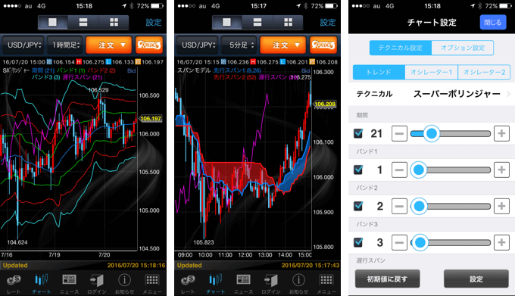The height and width of the screenshot is (296, 515).
Task: Switch to the オプション設定 tab
Action: (x=463, y=48)
